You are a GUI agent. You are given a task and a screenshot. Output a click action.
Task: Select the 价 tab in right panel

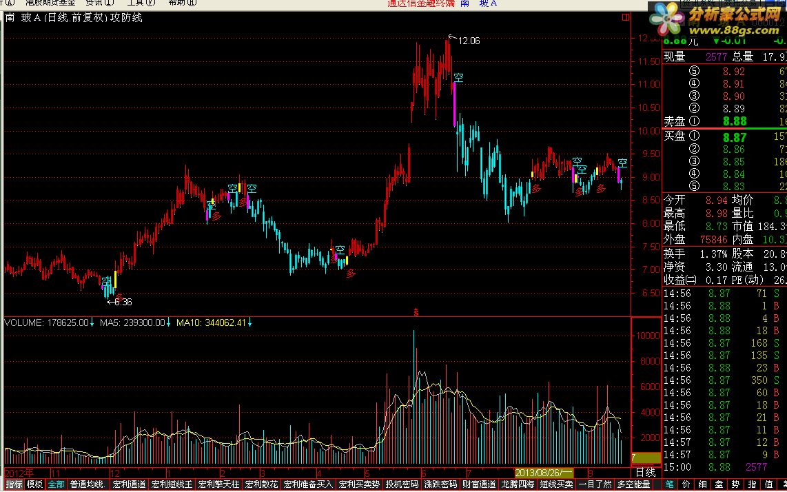[688, 484]
